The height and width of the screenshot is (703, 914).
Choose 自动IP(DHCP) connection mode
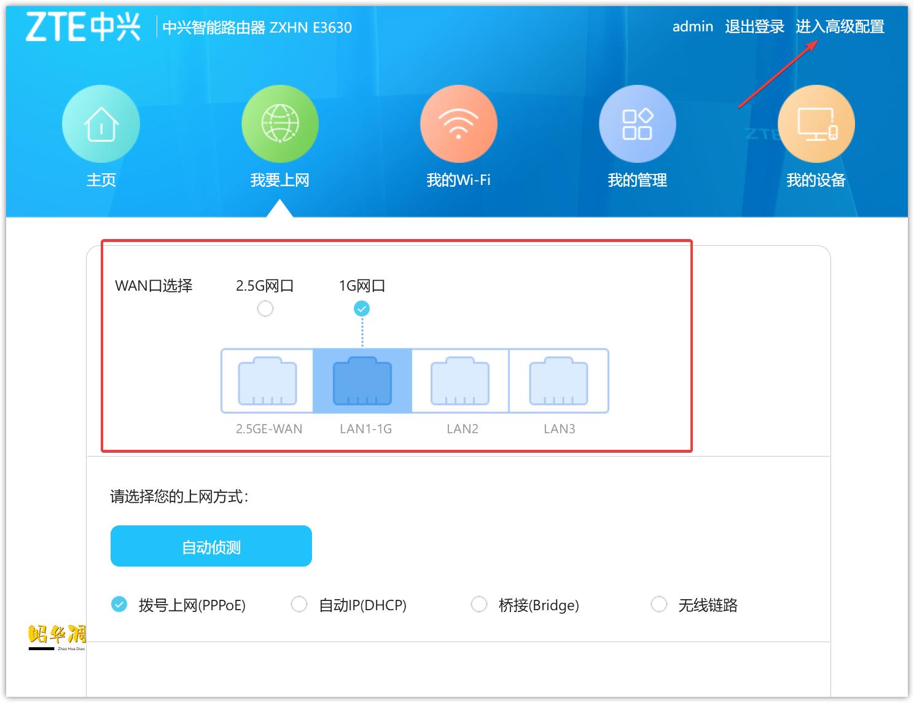point(299,605)
